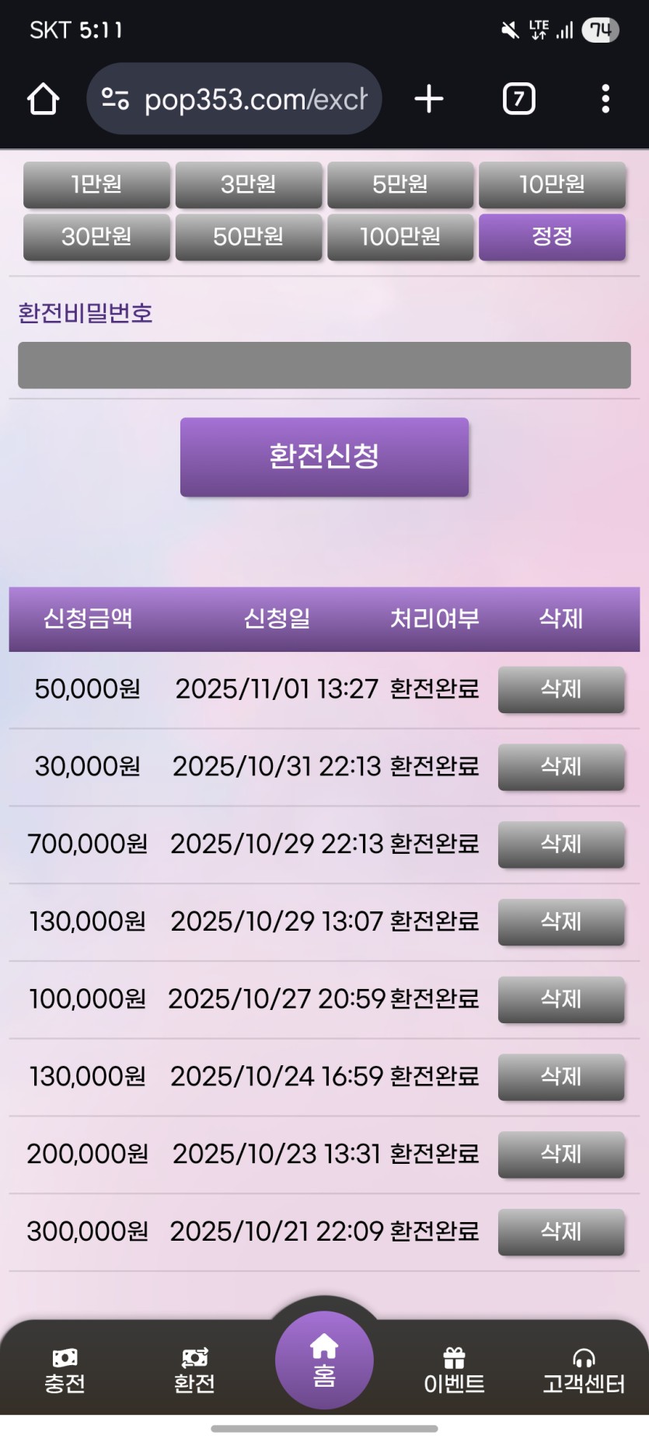This screenshot has width=649, height=1442.
Task: Select the 10만원 amount button
Action: [x=552, y=185]
